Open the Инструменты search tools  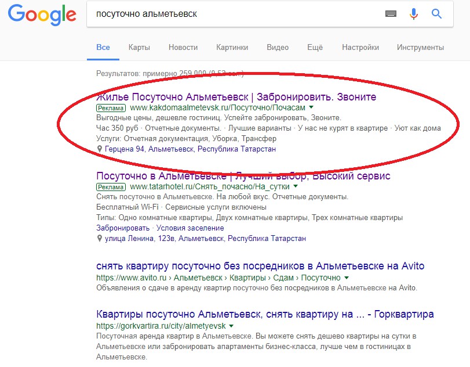[420, 48]
